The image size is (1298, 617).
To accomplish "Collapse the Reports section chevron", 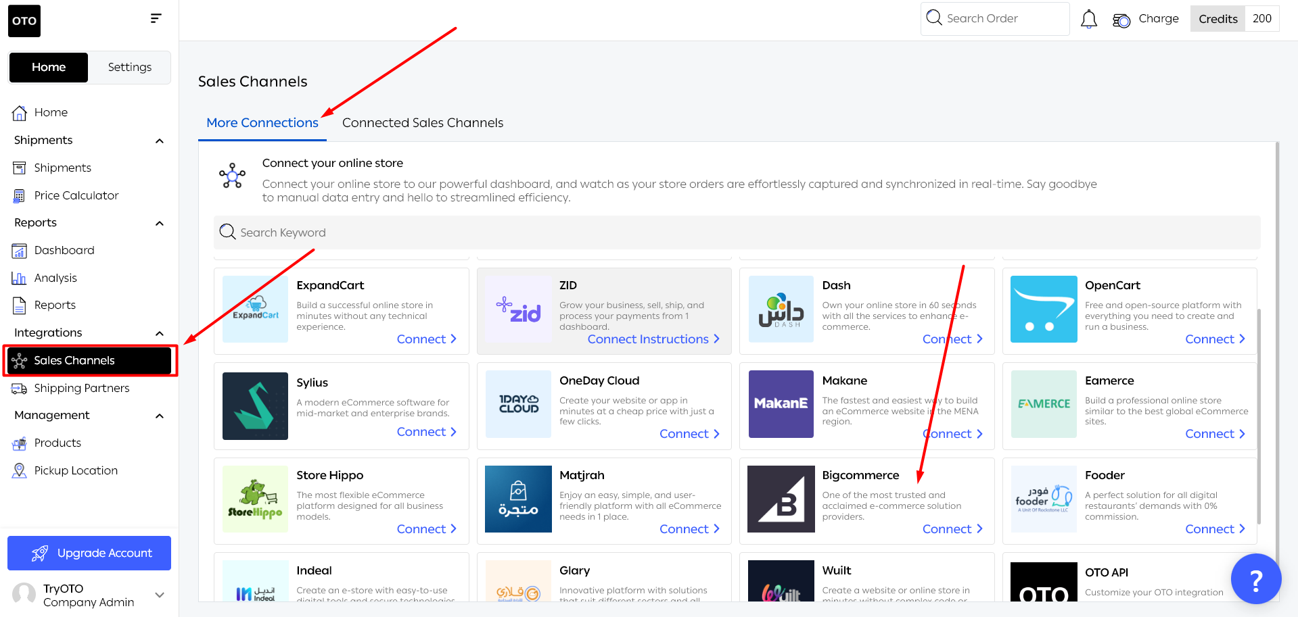I will 160,223.
